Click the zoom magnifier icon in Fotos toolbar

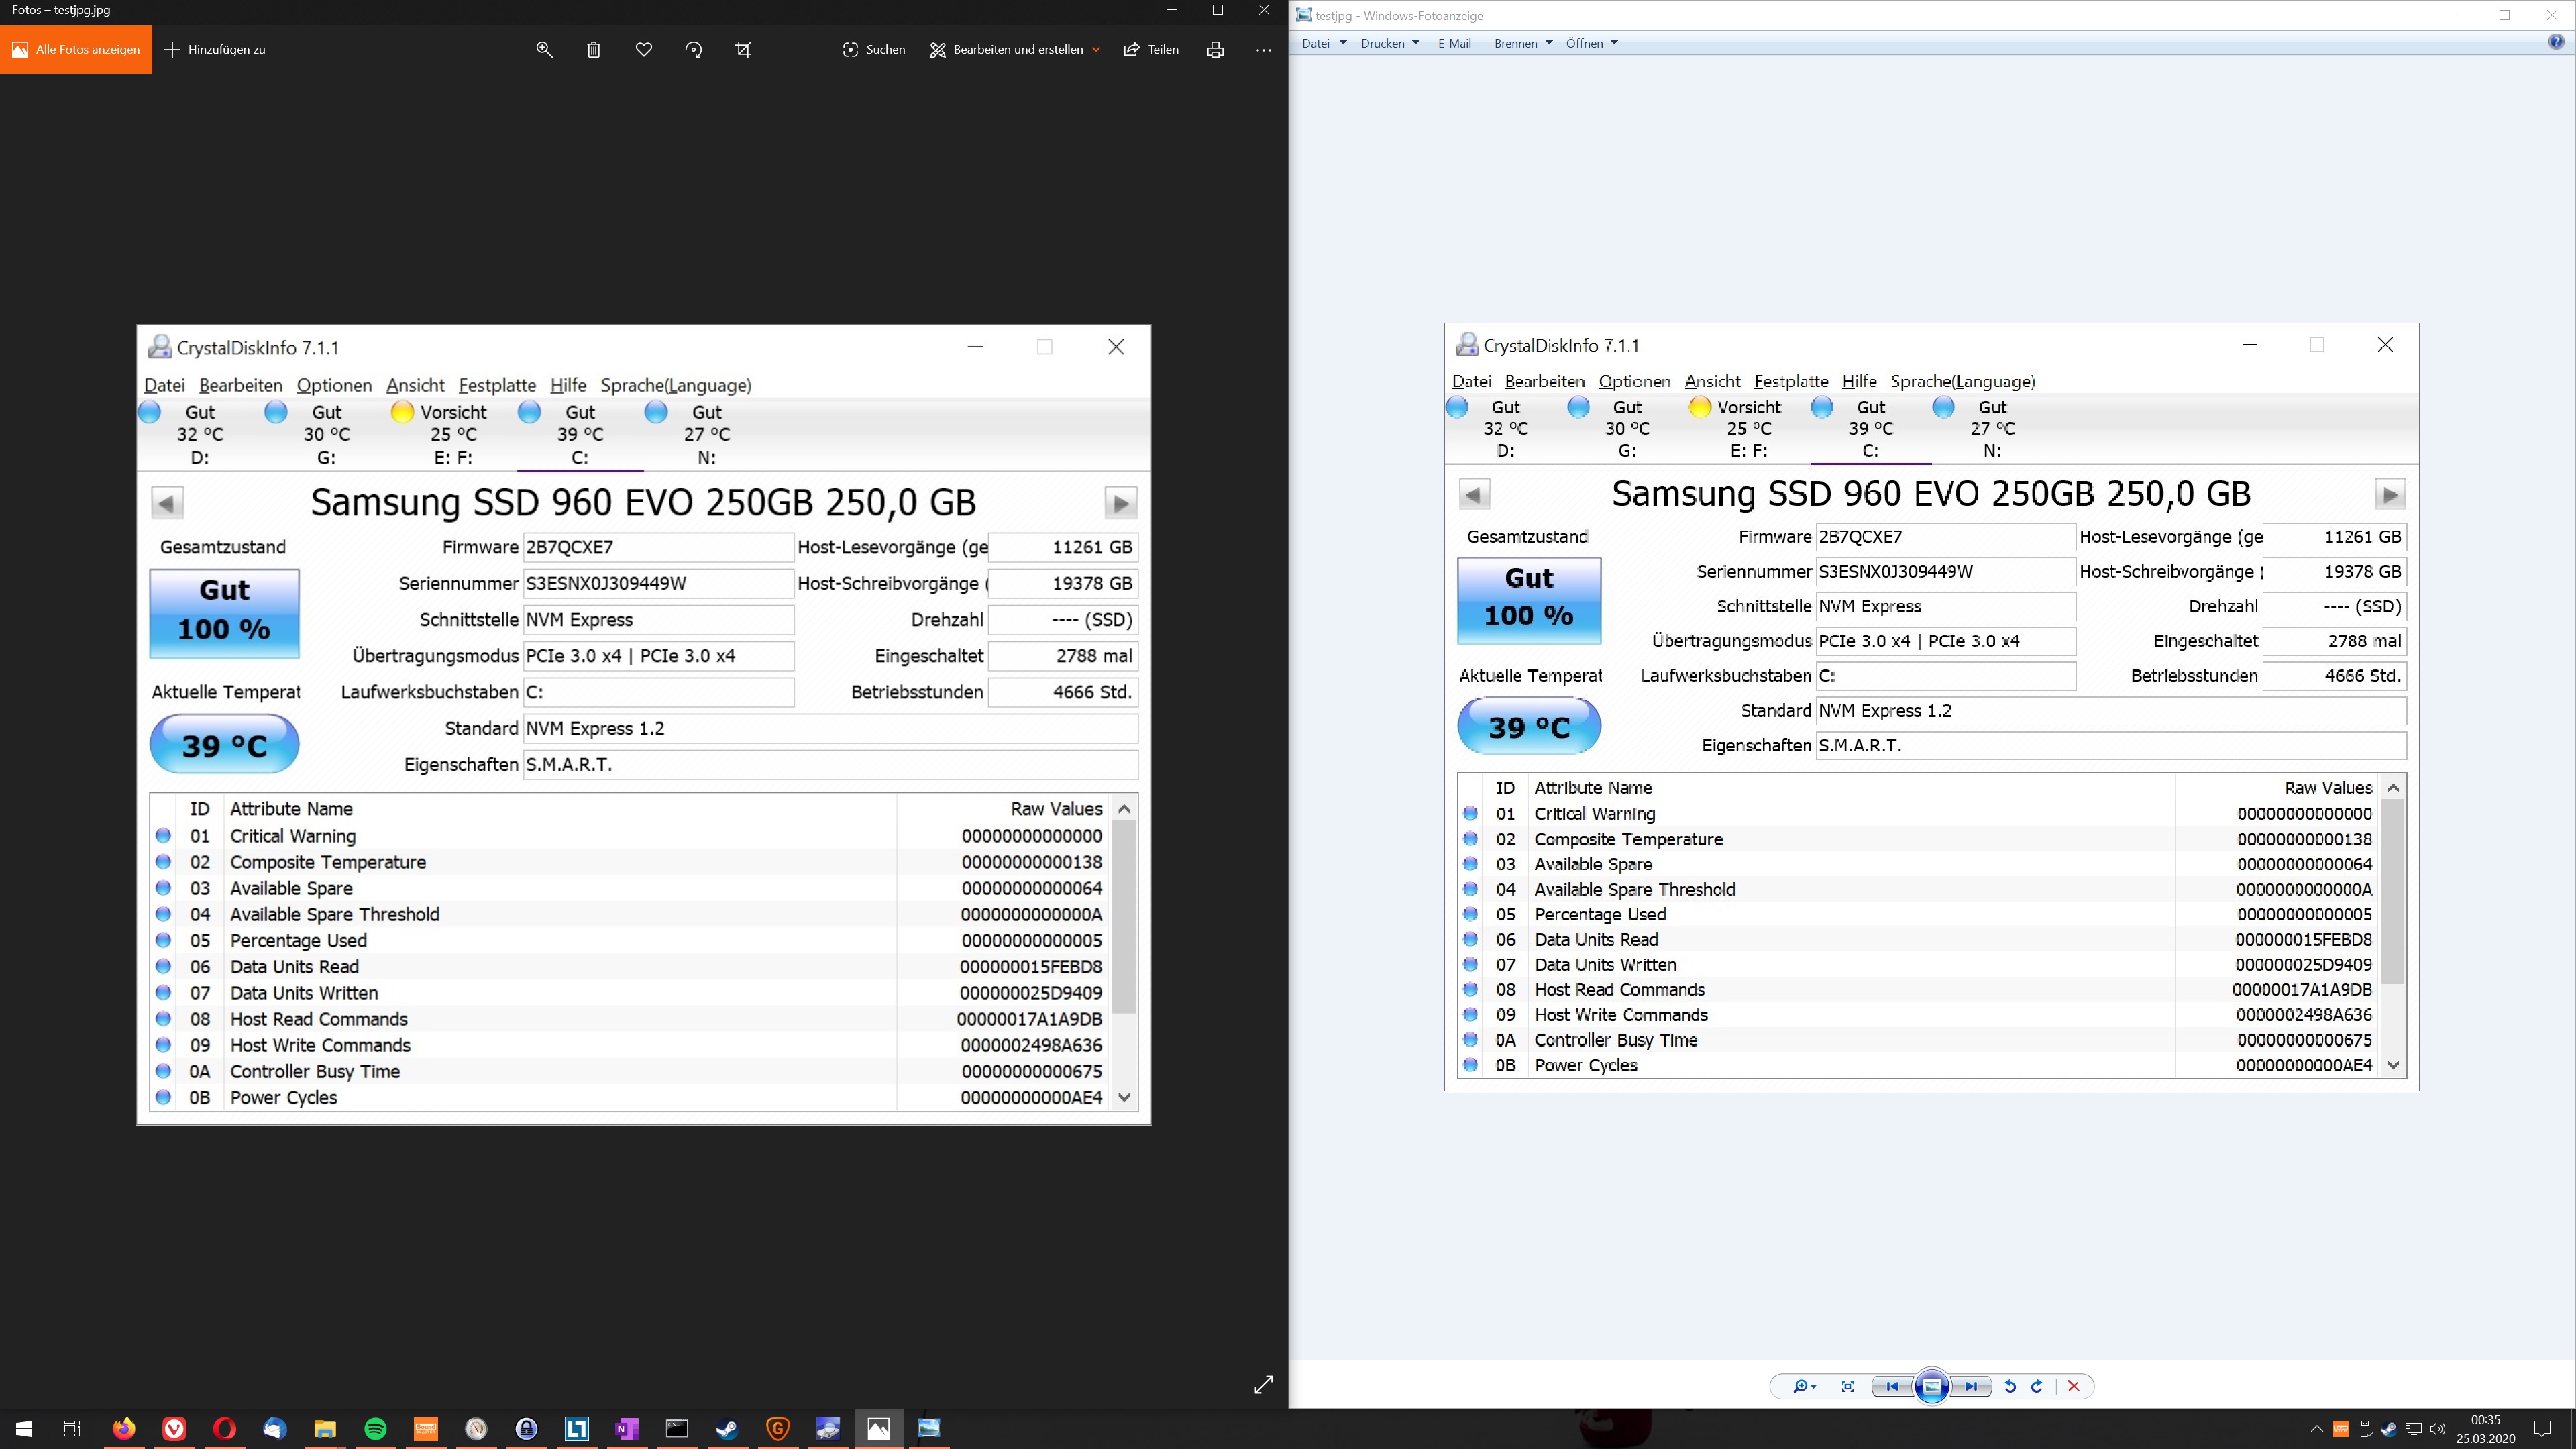pos(544,49)
